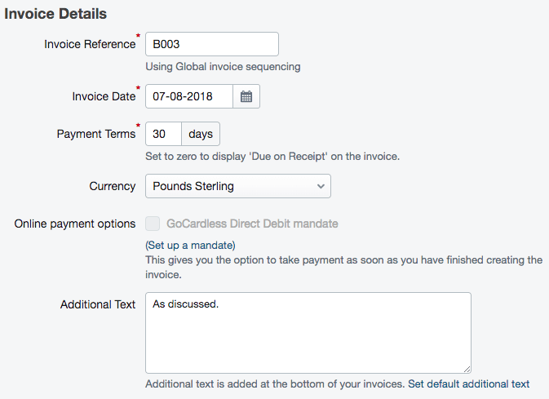Click the Invoice Reference label
This screenshot has height=399, width=549.
point(90,44)
